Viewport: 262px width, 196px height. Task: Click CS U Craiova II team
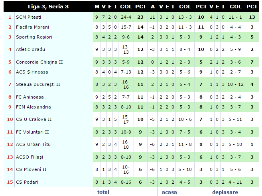coord(33,119)
